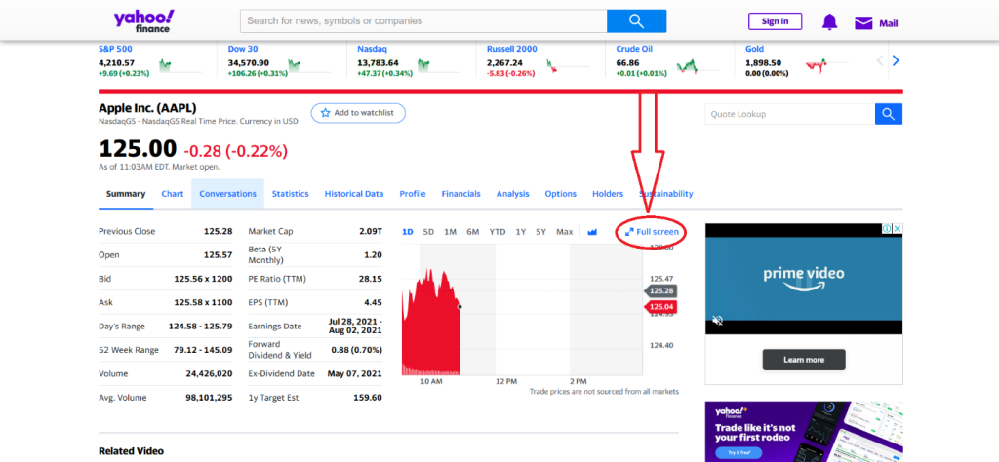This screenshot has height=462, width=999.
Task: Click the Bid value 125.56 x 1200
Action: [x=203, y=278]
